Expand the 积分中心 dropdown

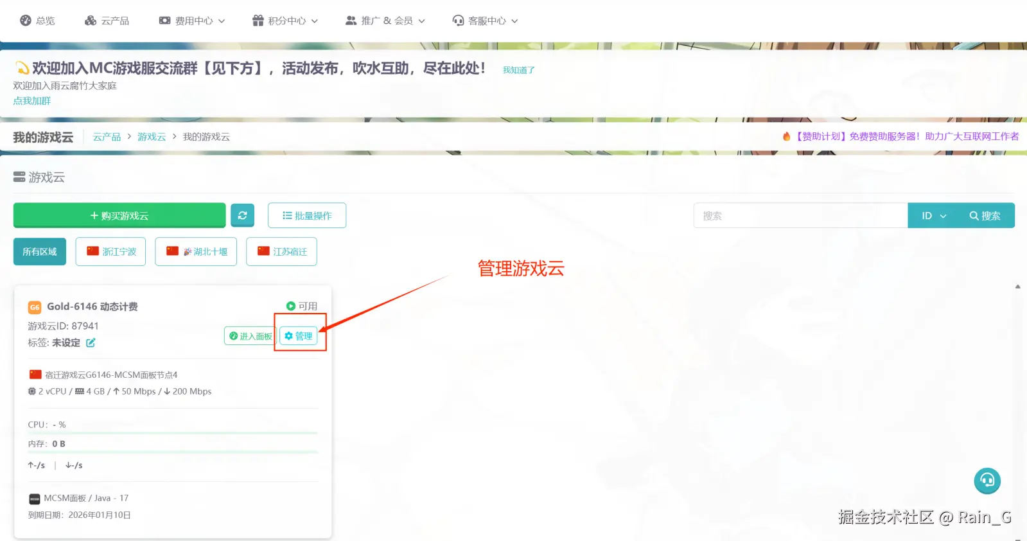tap(285, 21)
